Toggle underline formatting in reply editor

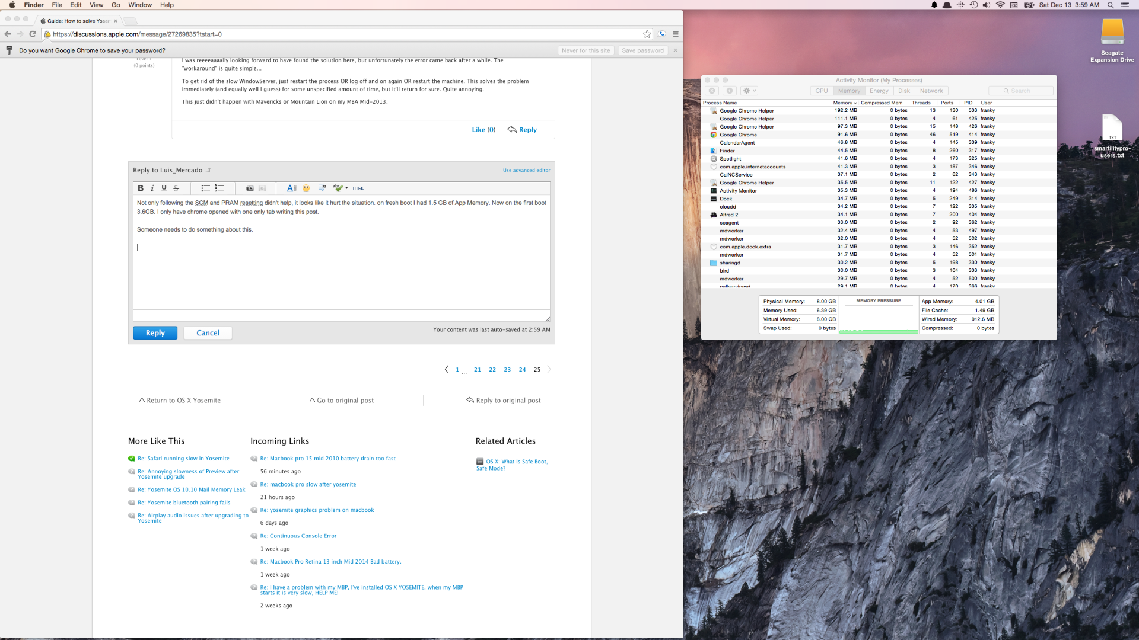click(x=164, y=188)
